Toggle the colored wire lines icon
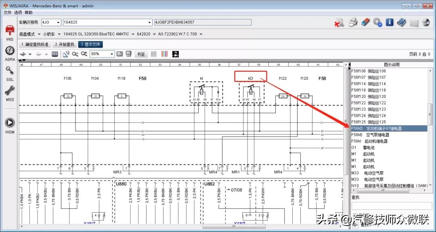Viewport: 436px width, 232px height. (x=165, y=54)
